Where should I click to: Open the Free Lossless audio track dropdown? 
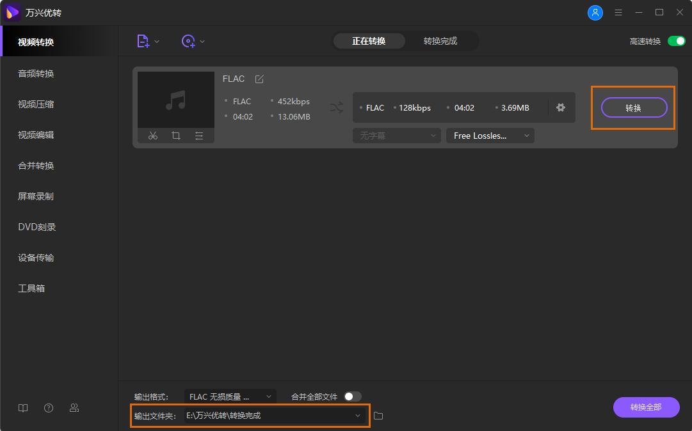(490, 136)
